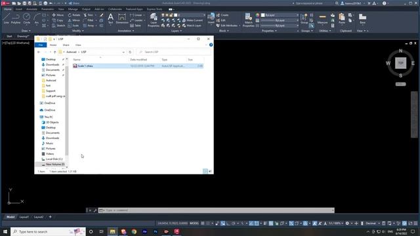Open the Insert ribbon tab
Screen dimensions: 420x236
(19, 9)
